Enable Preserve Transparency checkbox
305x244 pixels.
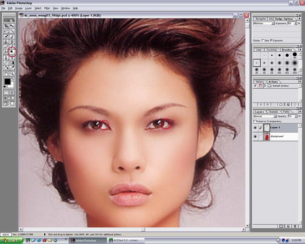click(255, 121)
